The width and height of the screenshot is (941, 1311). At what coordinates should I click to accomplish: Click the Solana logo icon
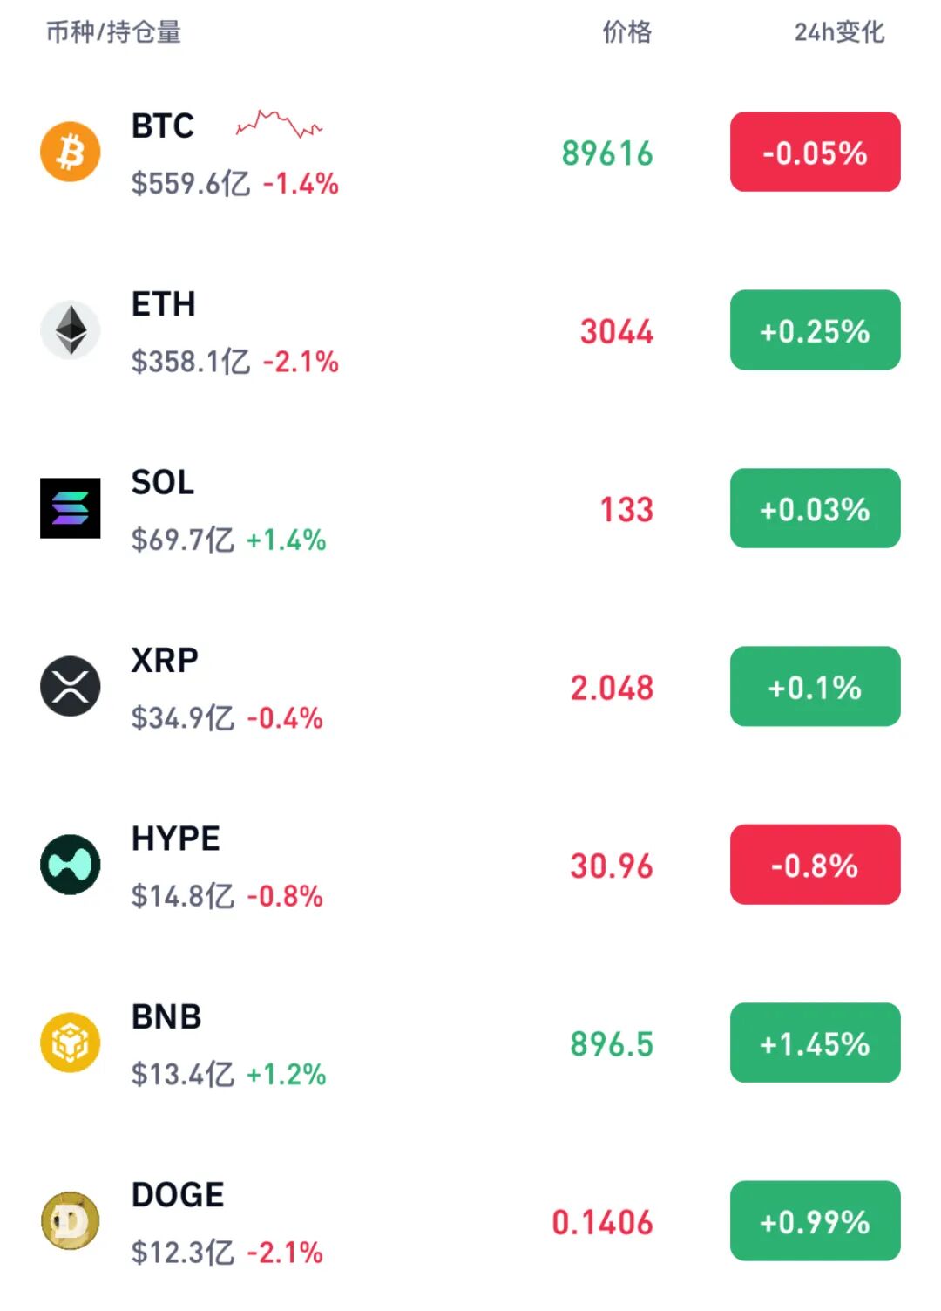point(71,508)
